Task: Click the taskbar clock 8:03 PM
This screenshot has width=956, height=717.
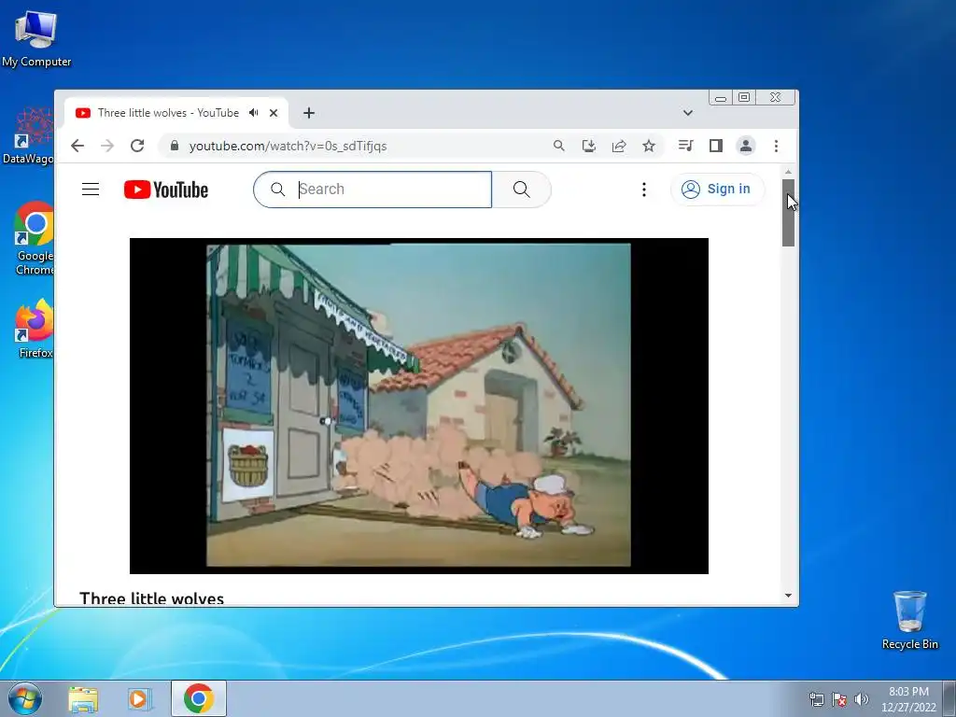Action: pos(908,699)
